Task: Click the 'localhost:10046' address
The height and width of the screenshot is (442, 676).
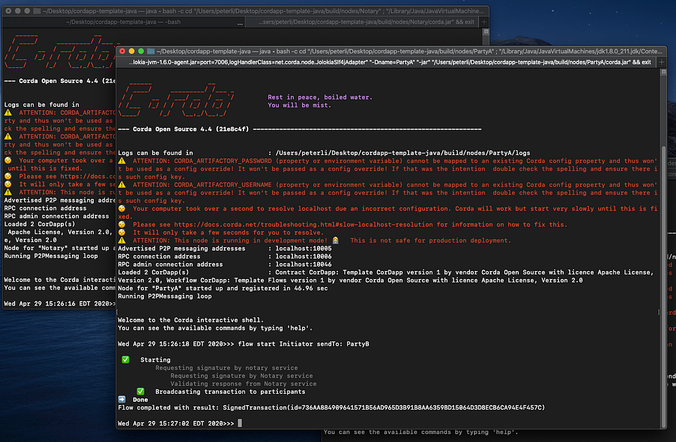Action: point(304,265)
